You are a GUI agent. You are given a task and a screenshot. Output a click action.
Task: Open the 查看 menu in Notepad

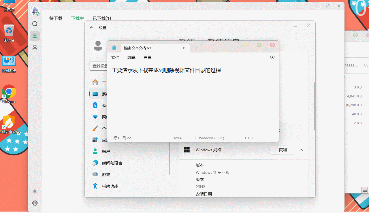148,57
